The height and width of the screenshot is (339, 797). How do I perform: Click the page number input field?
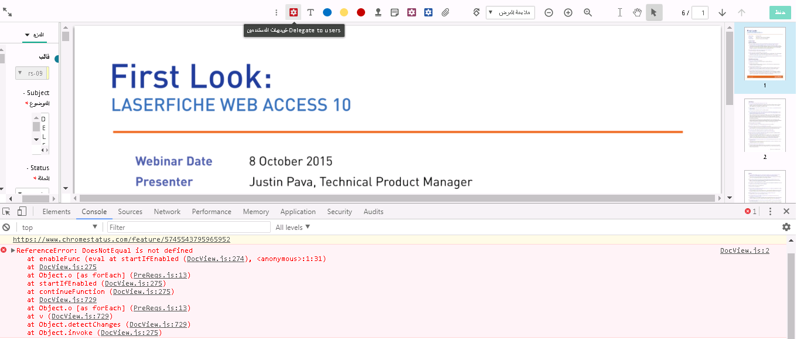tap(700, 12)
